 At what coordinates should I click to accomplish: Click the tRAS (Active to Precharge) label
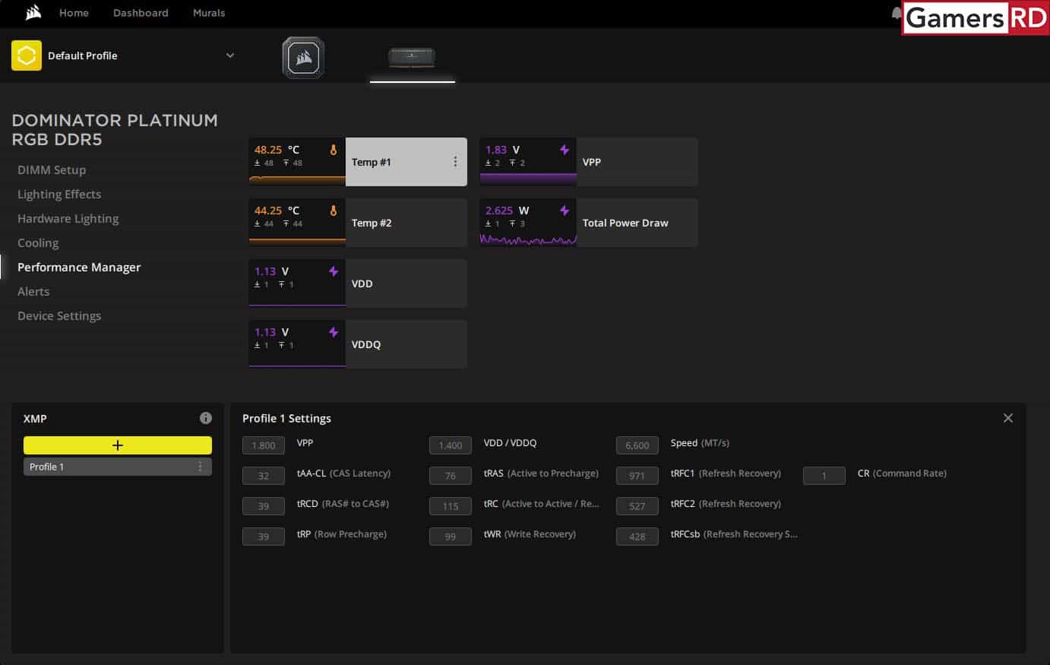click(x=541, y=473)
